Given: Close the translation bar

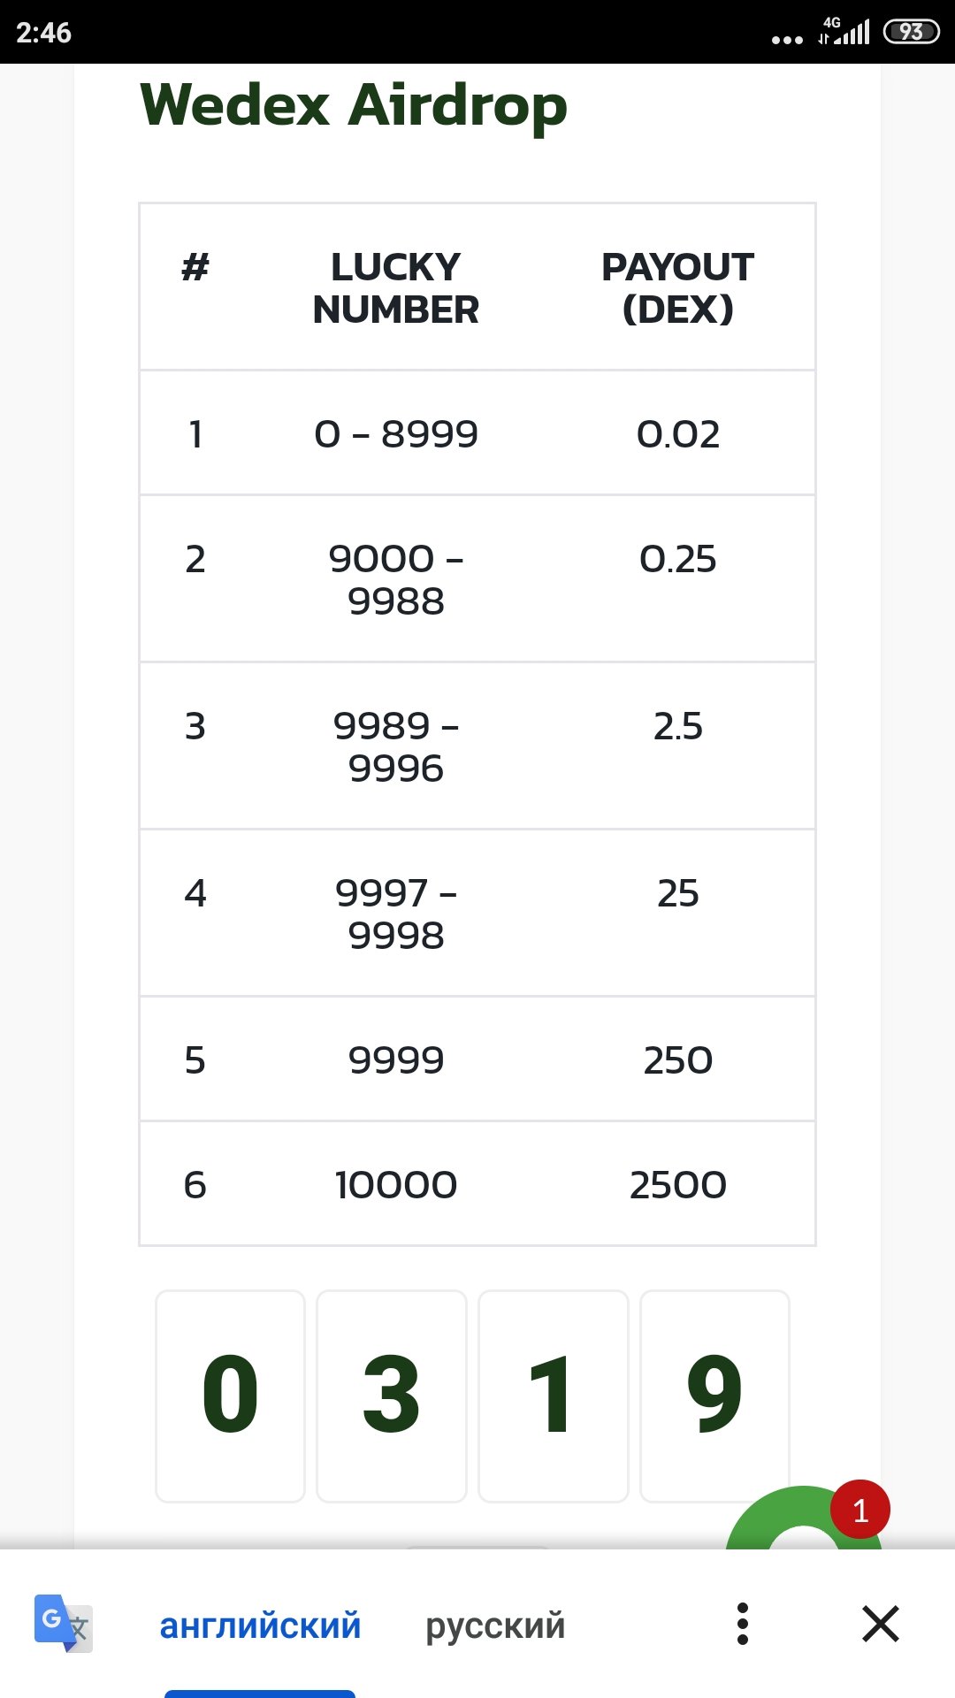Looking at the screenshot, I should click(881, 1624).
